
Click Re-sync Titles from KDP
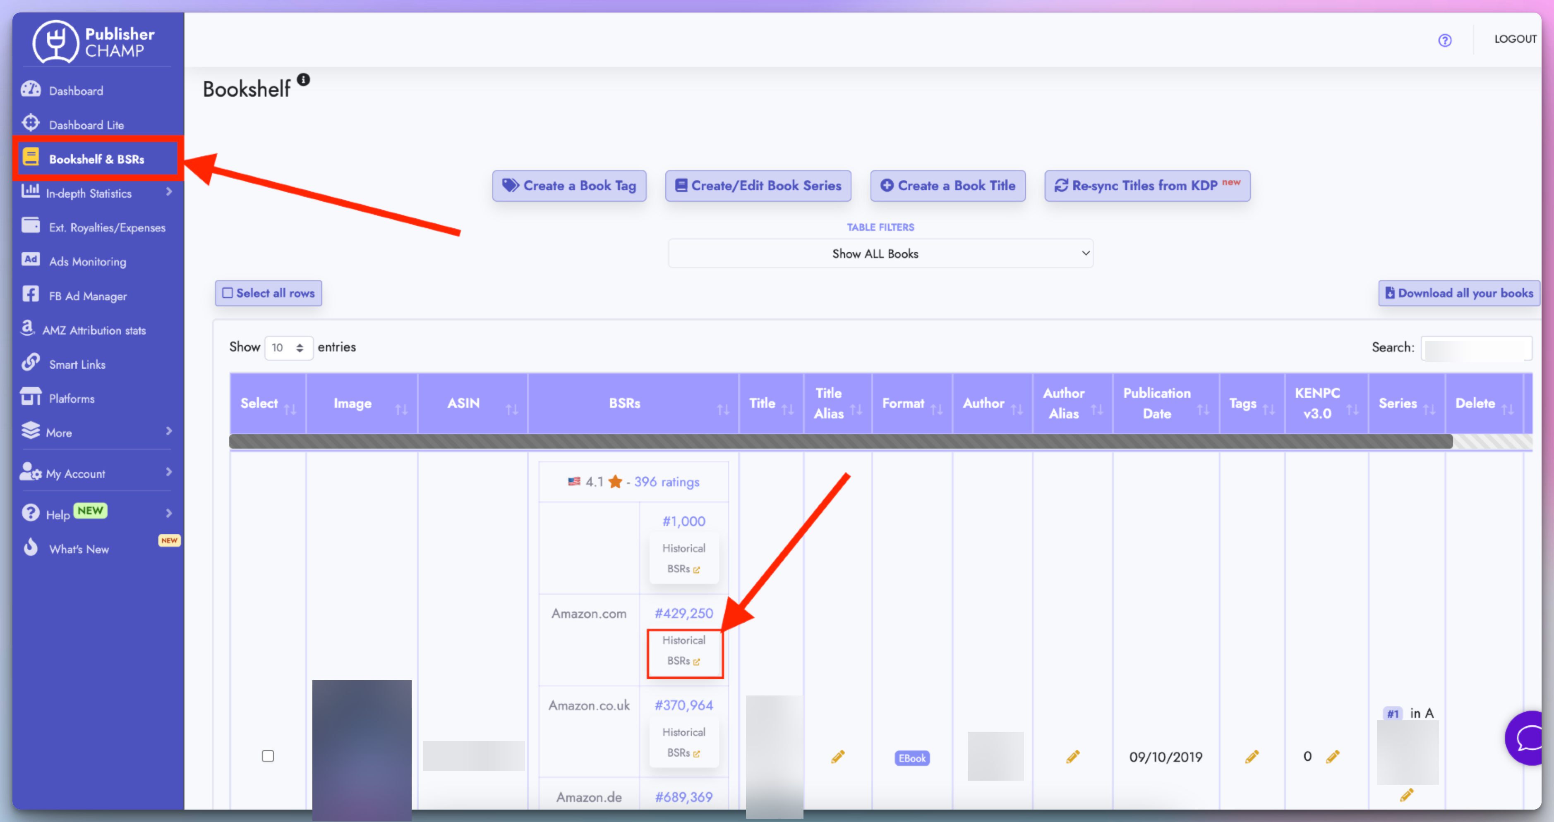pyautogui.click(x=1147, y=186)
